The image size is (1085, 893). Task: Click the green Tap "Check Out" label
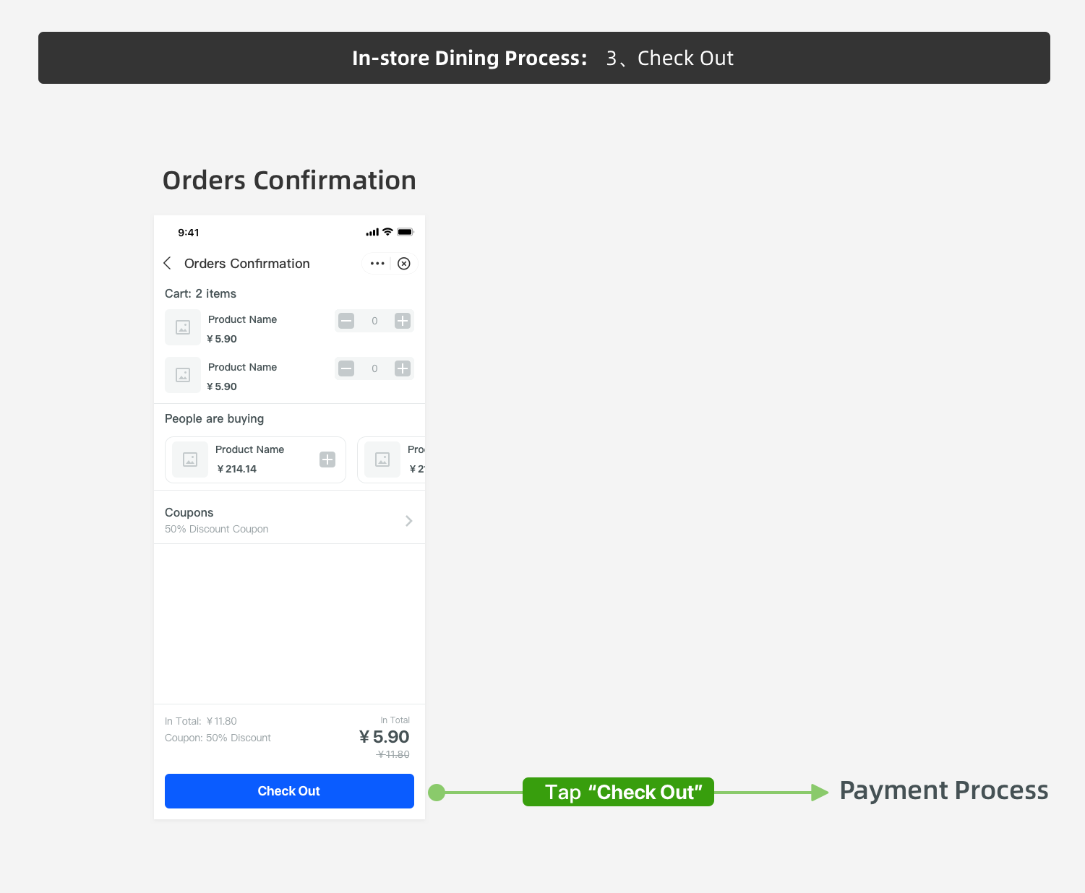click(x=618, y=792)
